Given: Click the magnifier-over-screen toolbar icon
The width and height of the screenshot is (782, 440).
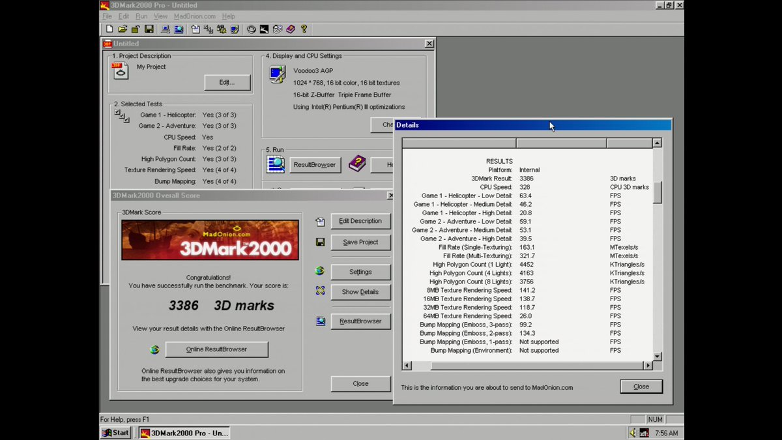Looking at the screenshot, I should 179,29.
